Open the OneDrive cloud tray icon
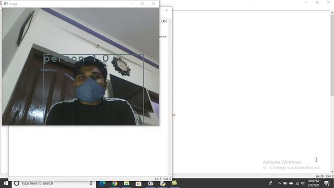The height and width of the screenshot is (188, 334). [x=291, y=183]
